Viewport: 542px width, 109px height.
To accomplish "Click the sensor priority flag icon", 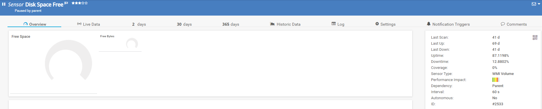I will point(66,3).
